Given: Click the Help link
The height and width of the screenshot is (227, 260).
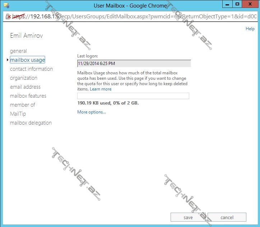Looking at the screenshot, I should tap(250, 29).
